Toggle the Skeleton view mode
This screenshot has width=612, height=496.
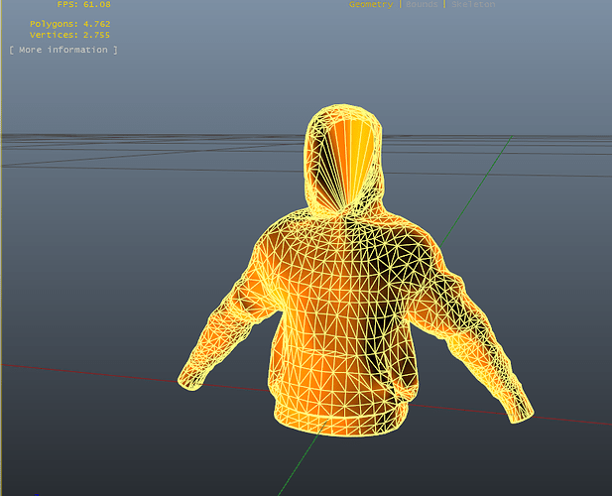click(473, 4)
